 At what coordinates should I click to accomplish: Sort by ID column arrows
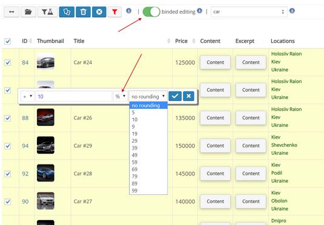[x=30, y=41]
